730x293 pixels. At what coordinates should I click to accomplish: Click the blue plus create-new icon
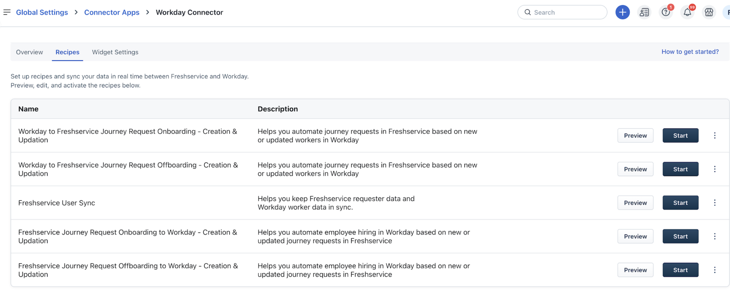tap(622, 12)
